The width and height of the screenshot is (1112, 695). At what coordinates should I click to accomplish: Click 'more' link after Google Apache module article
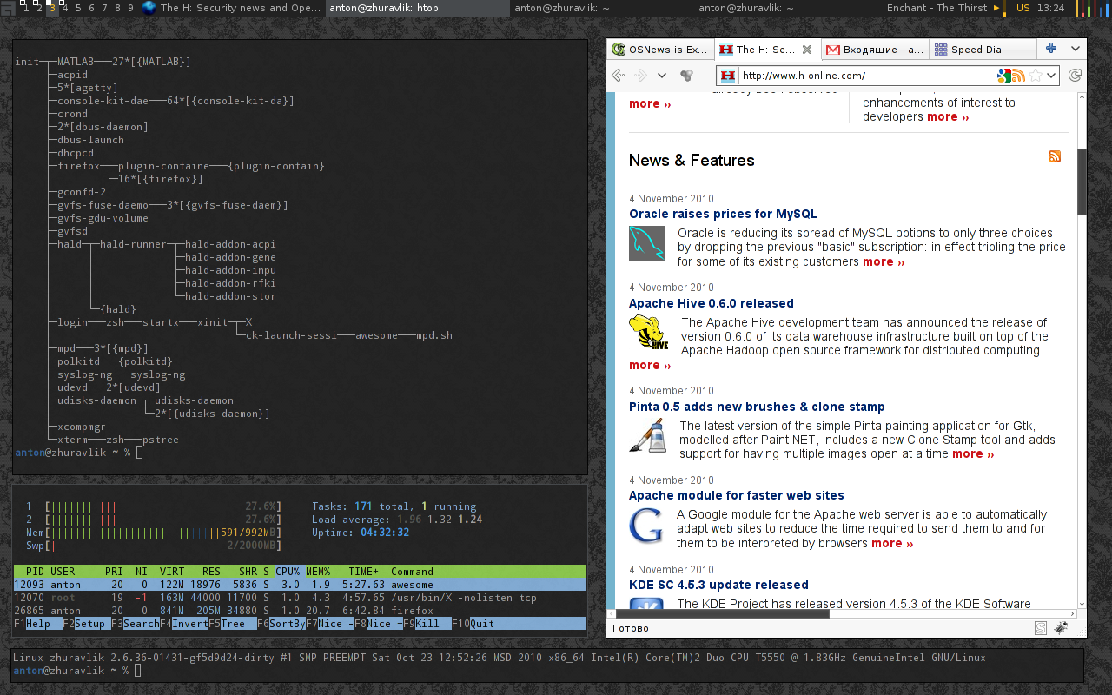point(892,543)
